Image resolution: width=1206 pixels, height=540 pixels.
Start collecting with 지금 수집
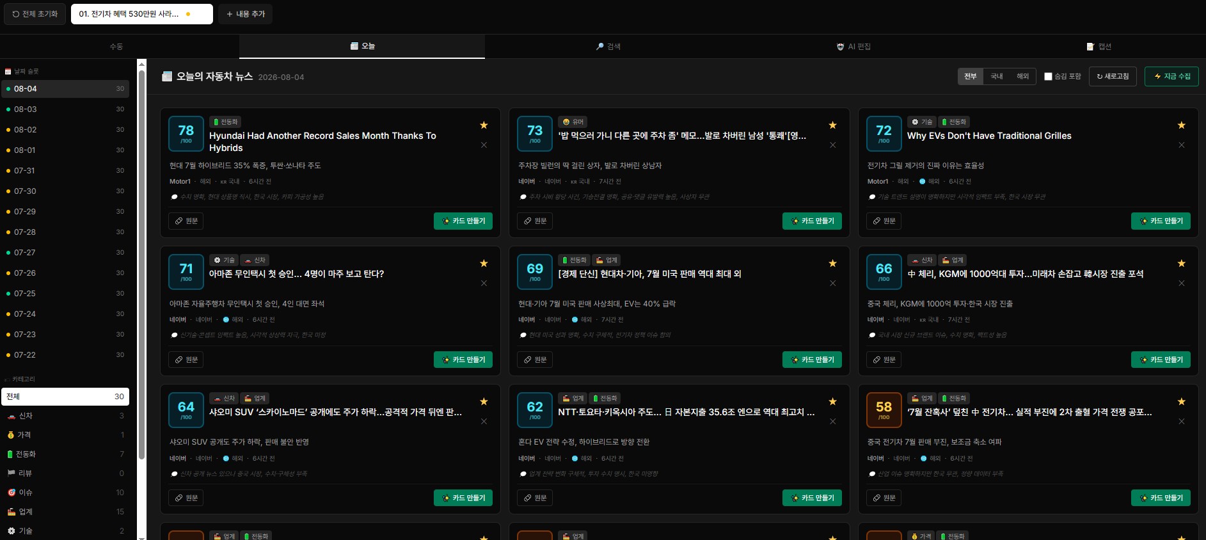[1171, 77]
